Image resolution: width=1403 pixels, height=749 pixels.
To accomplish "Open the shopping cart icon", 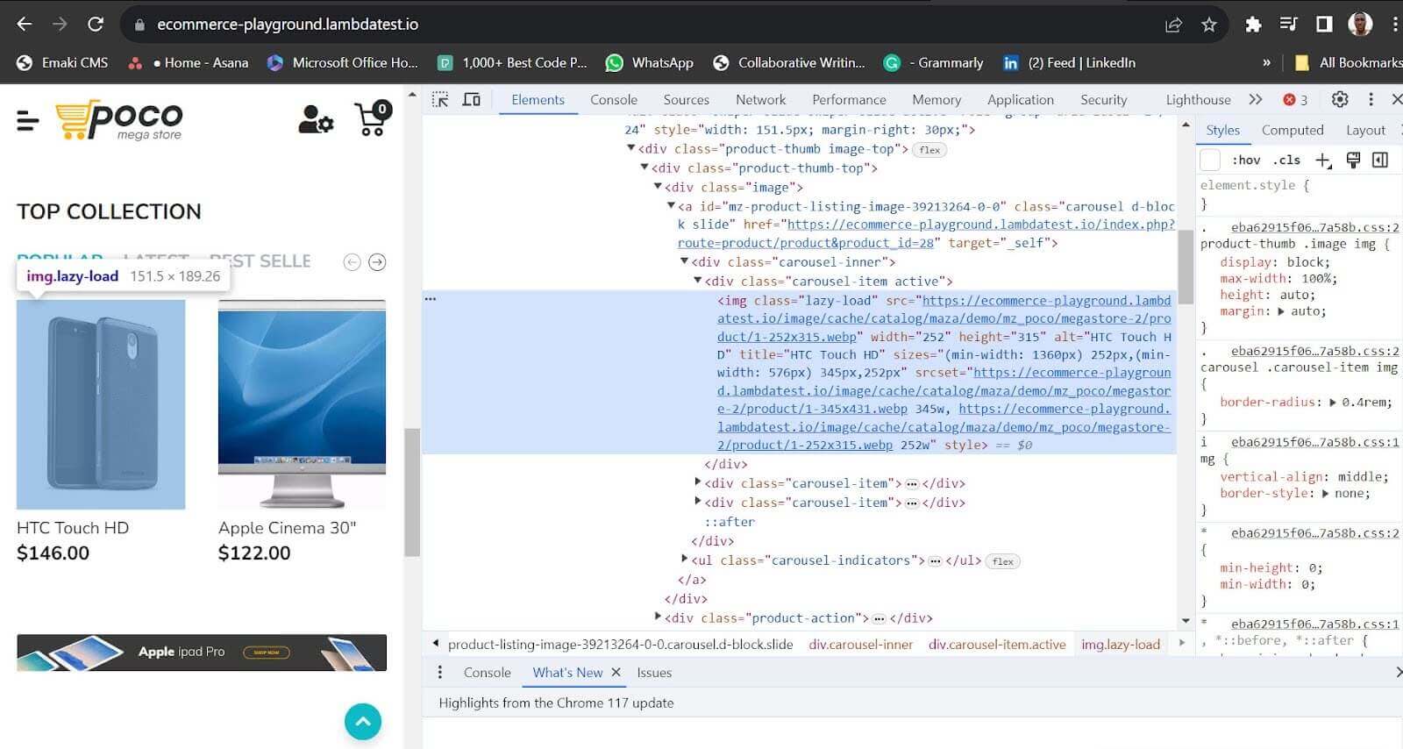I will [373, 119].
